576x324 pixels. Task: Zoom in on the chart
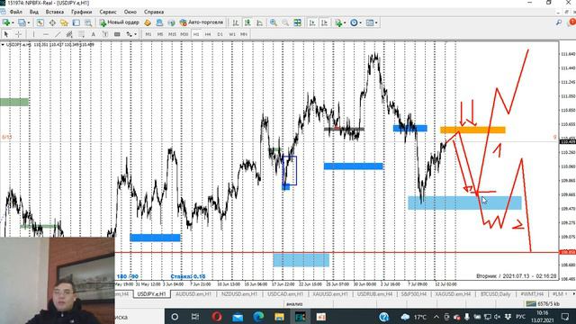[274, 22]
